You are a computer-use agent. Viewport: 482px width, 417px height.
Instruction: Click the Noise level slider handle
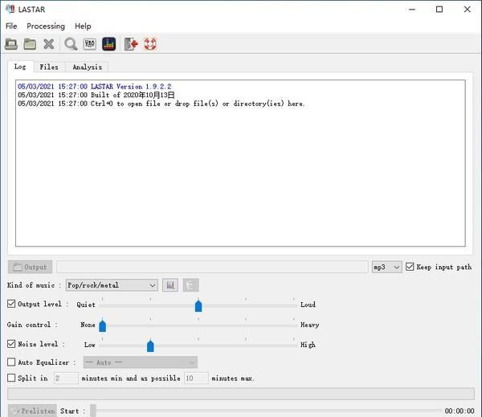[x=150, y=345]
